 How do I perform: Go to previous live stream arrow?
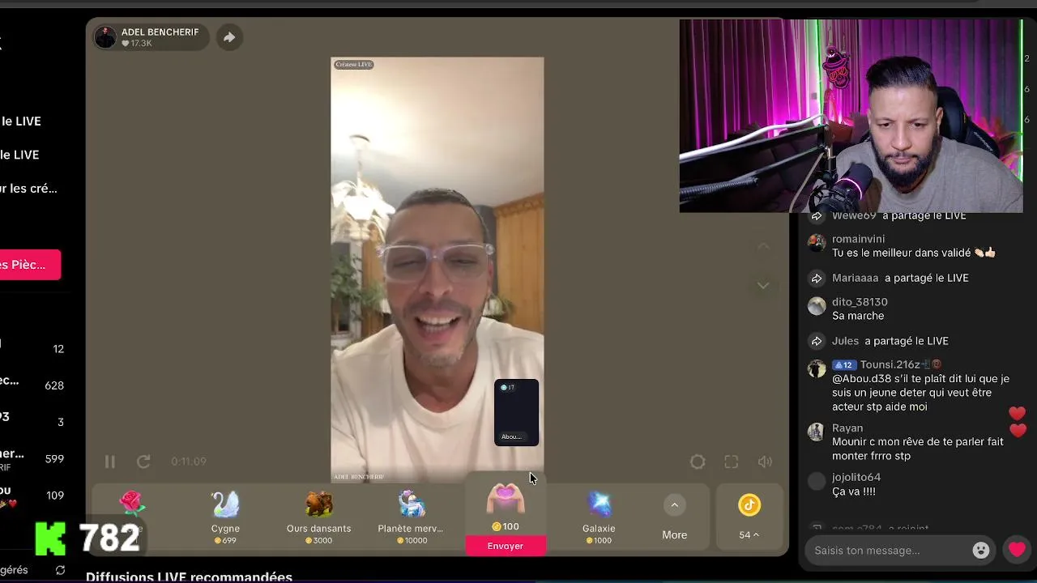coord(763,245)
